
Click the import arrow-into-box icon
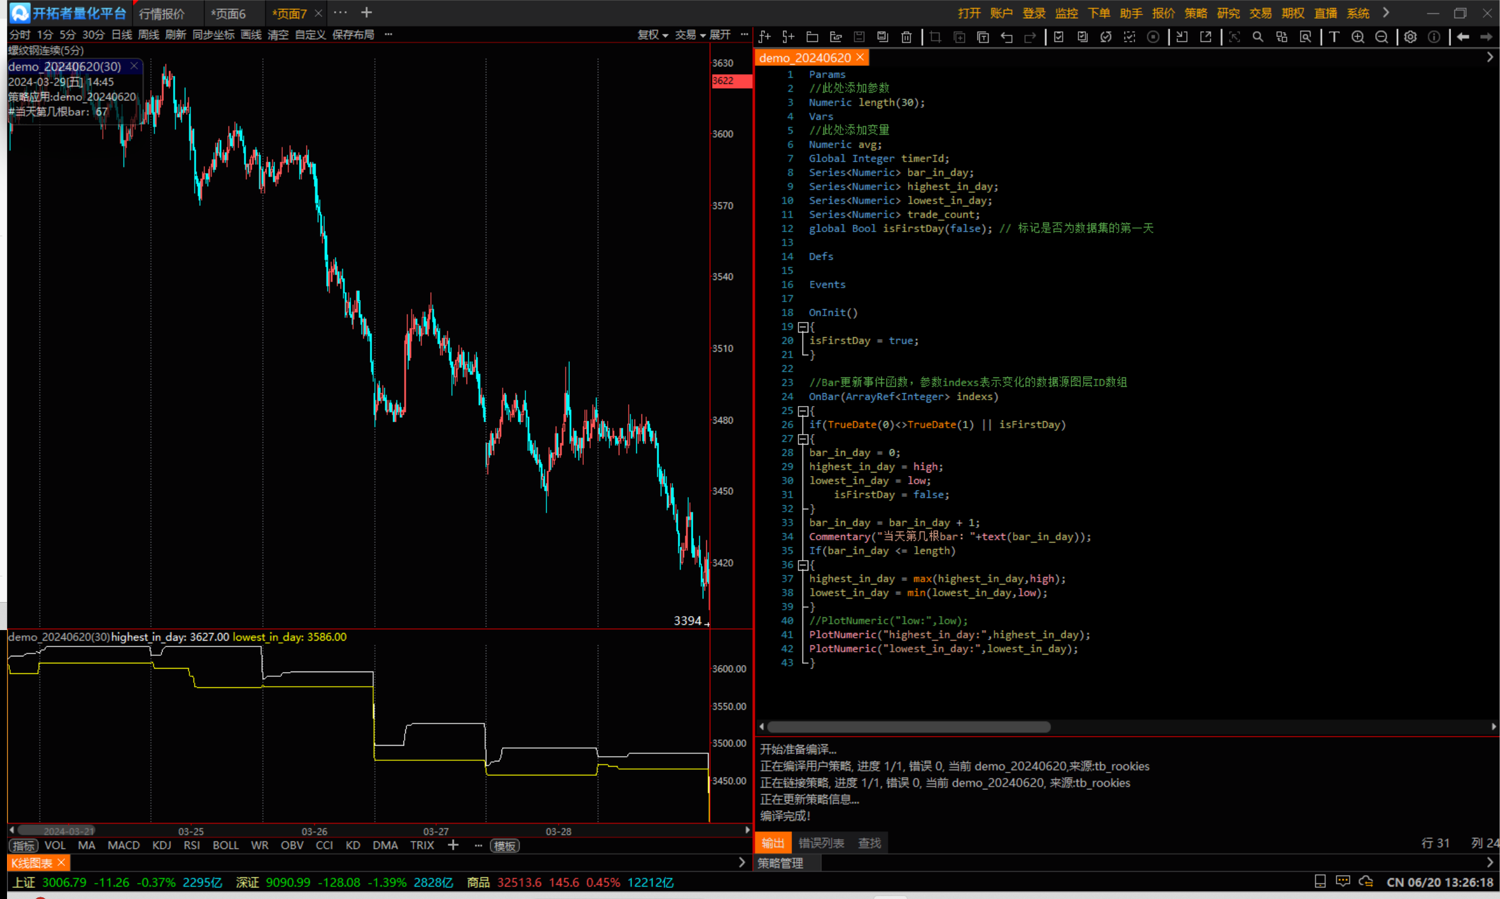tap(1182, 37)
